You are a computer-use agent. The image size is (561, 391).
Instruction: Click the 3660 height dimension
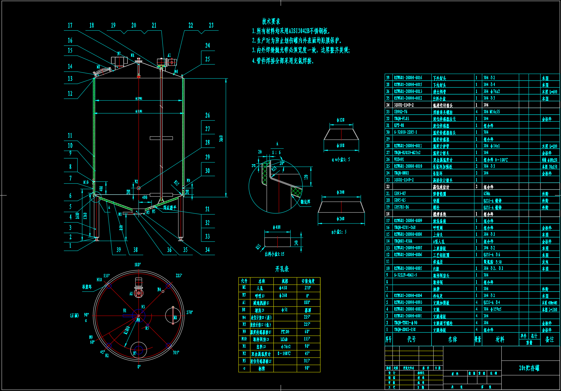coord(221,138)
